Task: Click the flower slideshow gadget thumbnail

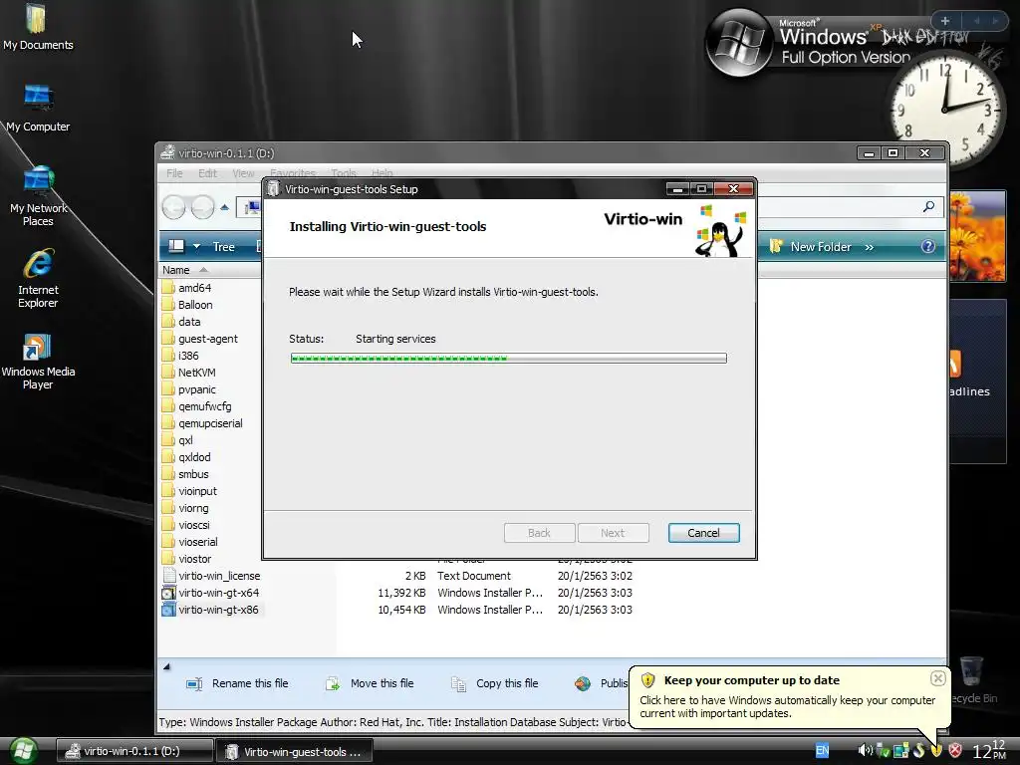Action: (977, 235)
